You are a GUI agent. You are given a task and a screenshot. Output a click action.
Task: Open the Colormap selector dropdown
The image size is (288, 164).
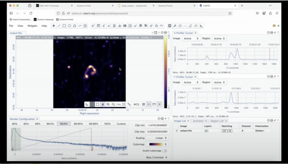tap(157, 144)
